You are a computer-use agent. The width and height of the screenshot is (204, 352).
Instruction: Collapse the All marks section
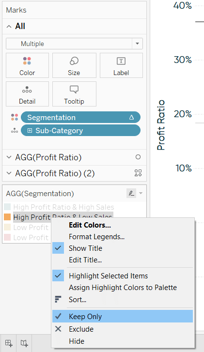coord(9,27)
